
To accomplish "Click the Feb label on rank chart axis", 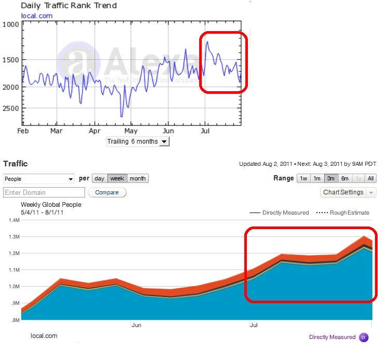I will pyautogui.click(x=23, y=131).
